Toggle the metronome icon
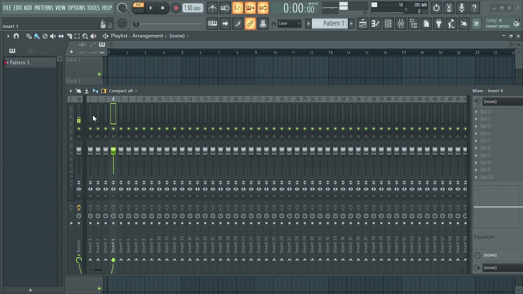The width and height of the screenshot is (523, 294). (212, 8)
